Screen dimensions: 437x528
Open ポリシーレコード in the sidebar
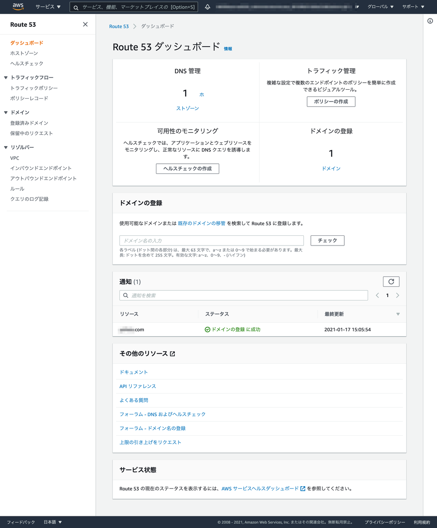[29, 98]
